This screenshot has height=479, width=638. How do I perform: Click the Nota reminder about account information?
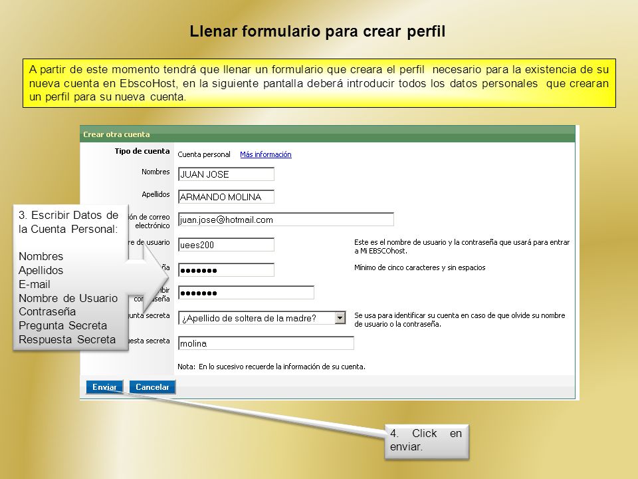[x=271, y=367]
